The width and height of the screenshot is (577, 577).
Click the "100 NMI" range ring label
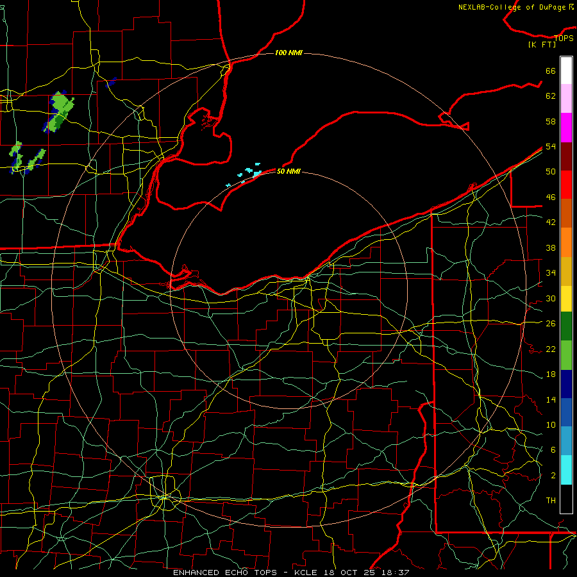point(288,53)
